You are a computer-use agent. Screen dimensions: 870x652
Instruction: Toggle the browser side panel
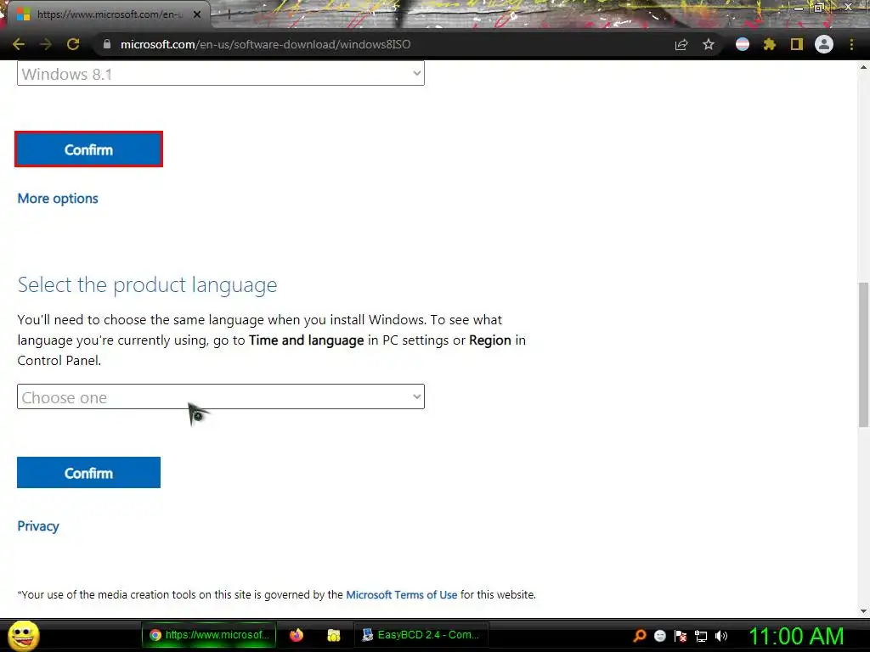[x=797, y=44]
